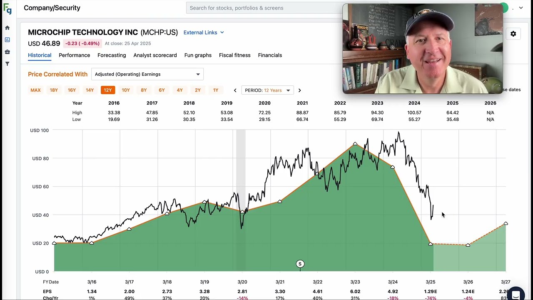Select the Historical tab

[x=40, y=55]
